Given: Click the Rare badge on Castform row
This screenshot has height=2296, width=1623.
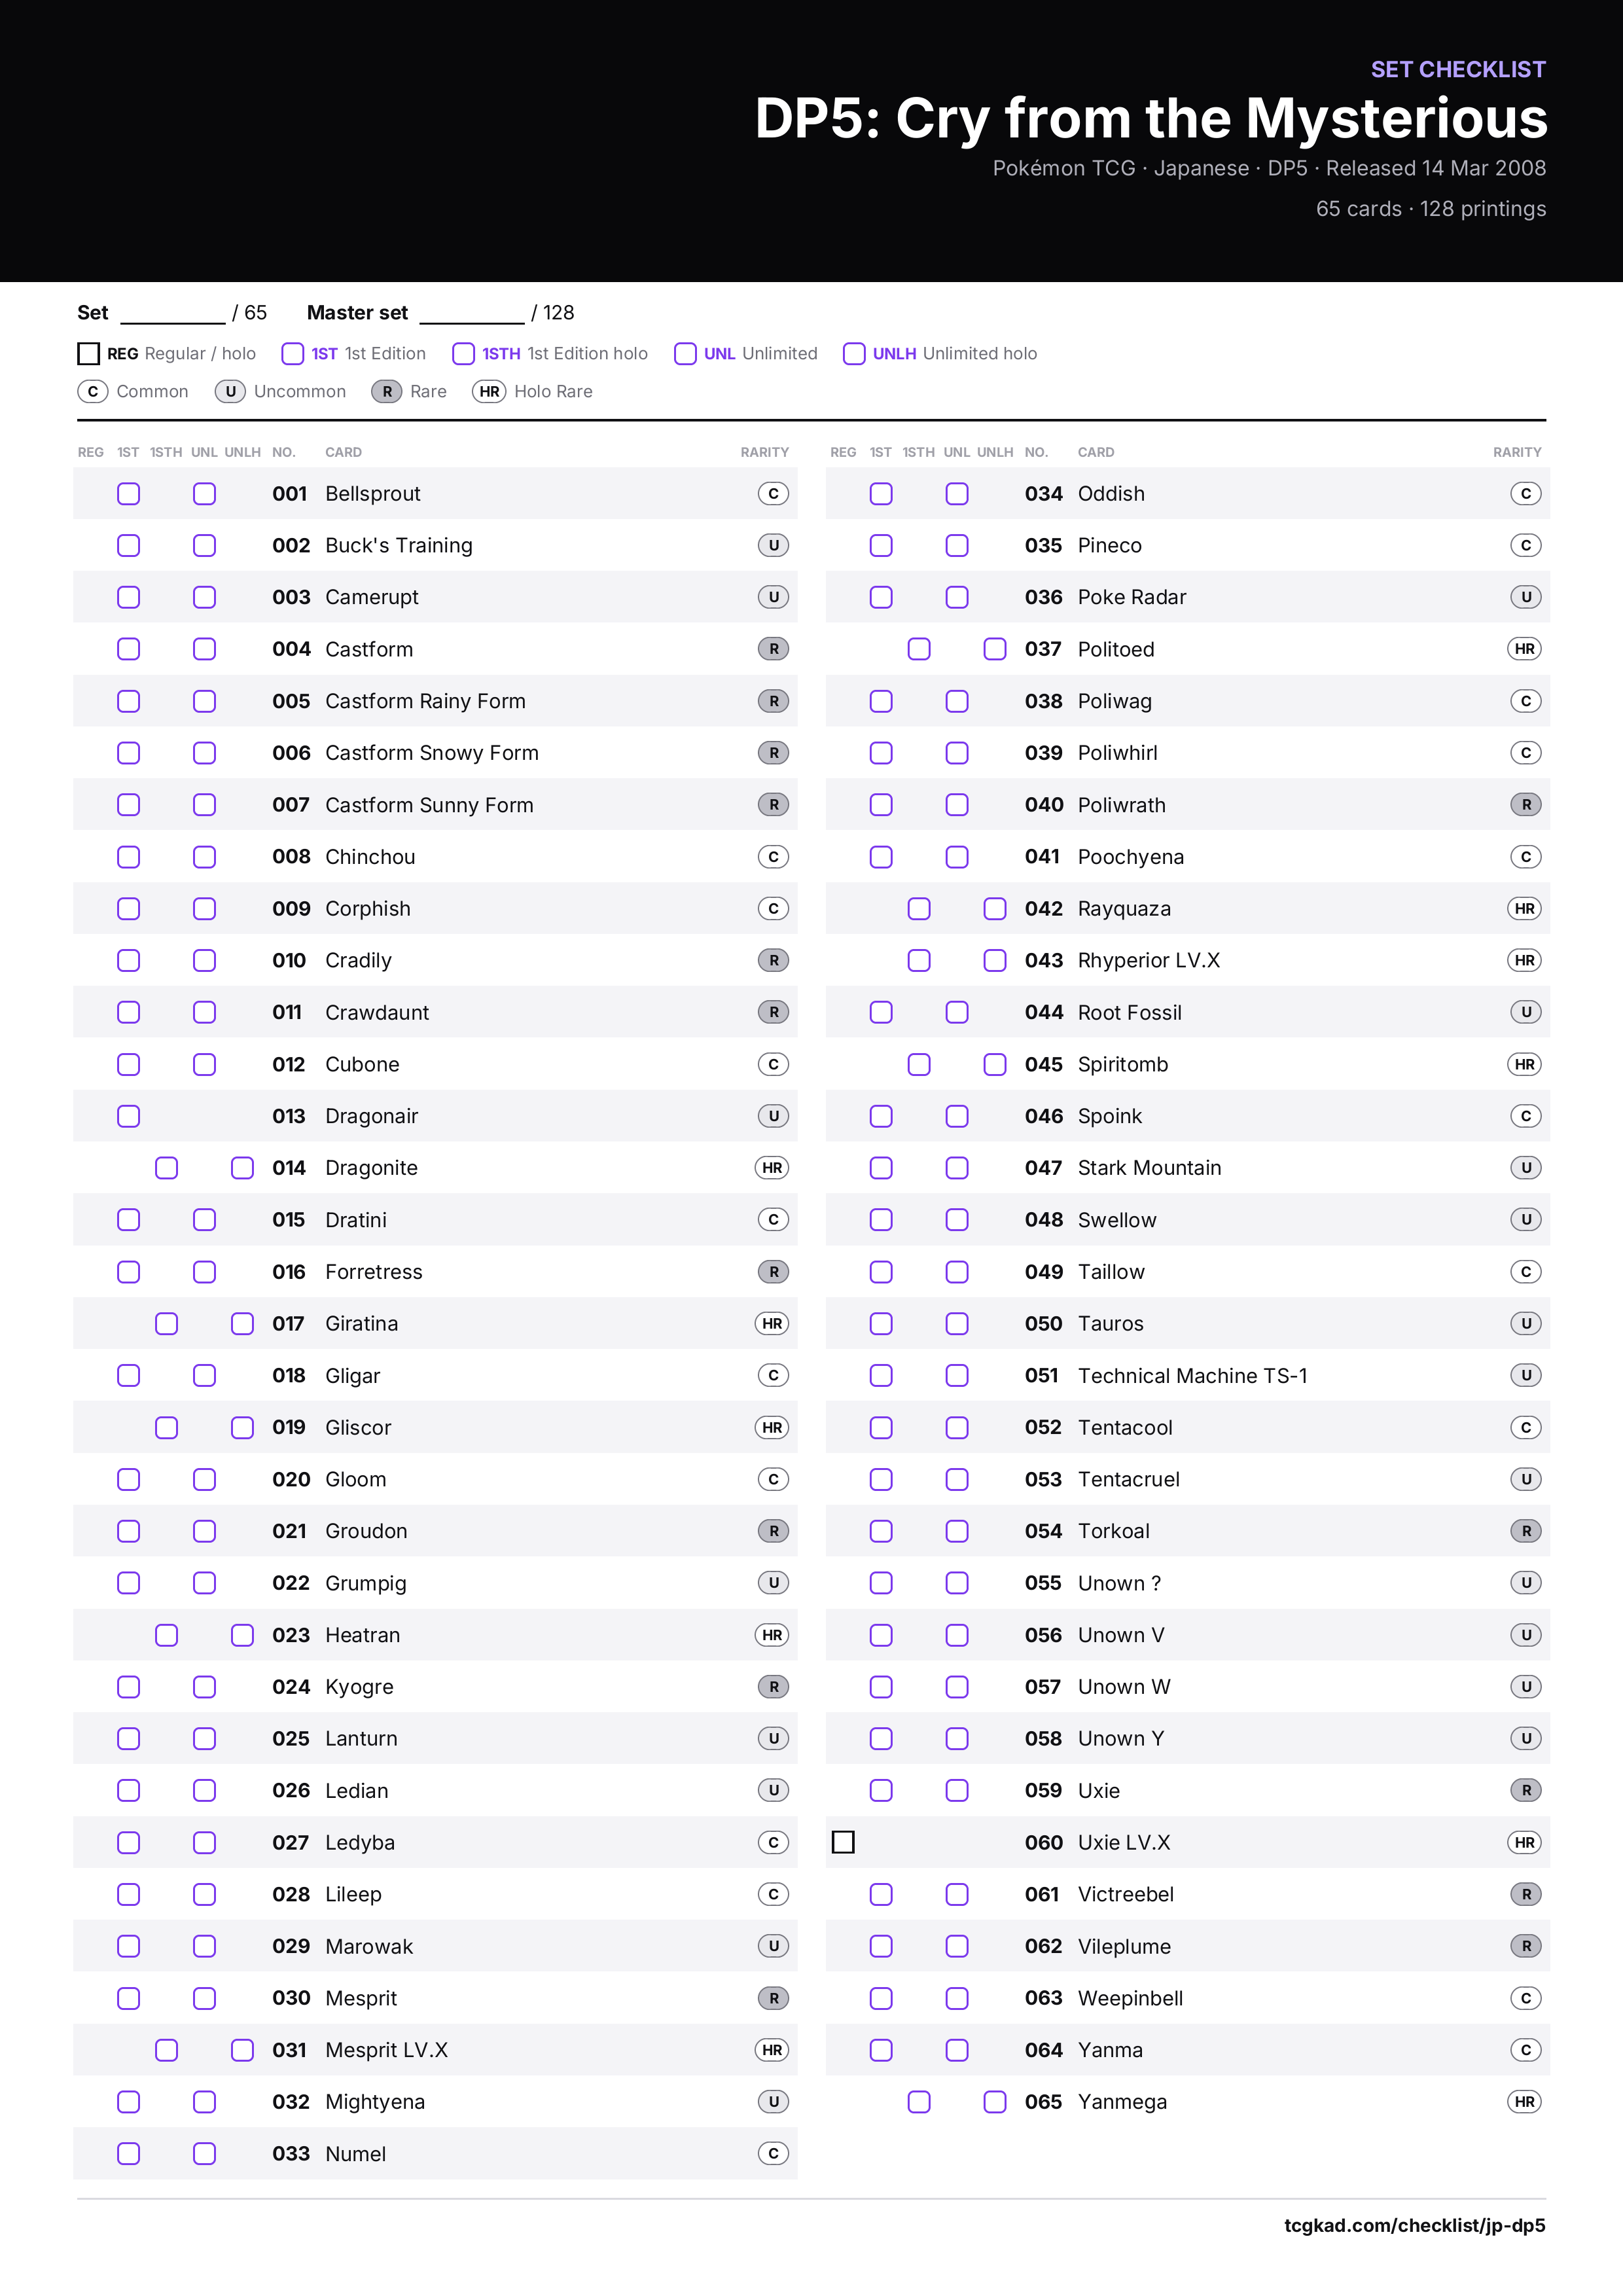Looking at the screenshot, I should pos(773,649).
